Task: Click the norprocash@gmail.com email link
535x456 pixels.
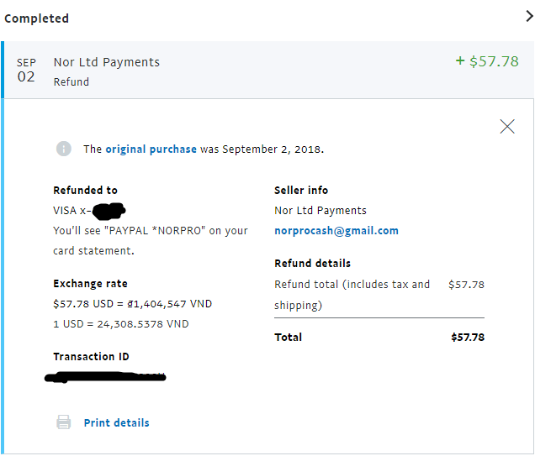Action: point(336,230)
